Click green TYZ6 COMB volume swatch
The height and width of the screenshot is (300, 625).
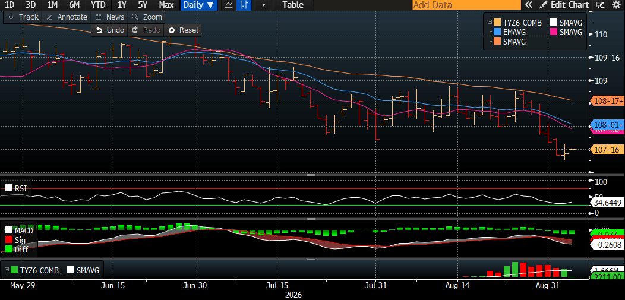click(x=14, y=270)
